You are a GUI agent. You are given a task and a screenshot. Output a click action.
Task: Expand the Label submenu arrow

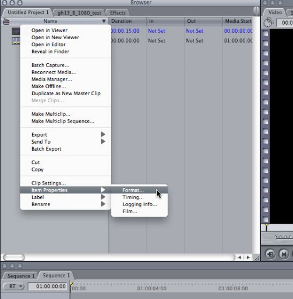click(103, 197)
